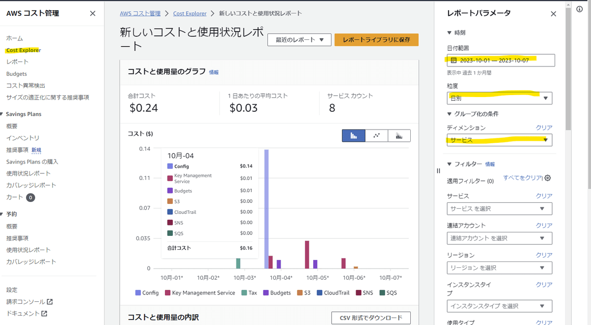Screen dimensions: 591x325
Task: Click クリア link for サービス filter
Action: tap(544, 196)
